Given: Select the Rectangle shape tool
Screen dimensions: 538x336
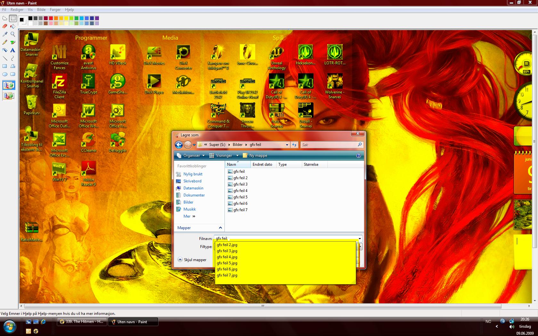Looking at the screenshot, I should pos(5,66).
